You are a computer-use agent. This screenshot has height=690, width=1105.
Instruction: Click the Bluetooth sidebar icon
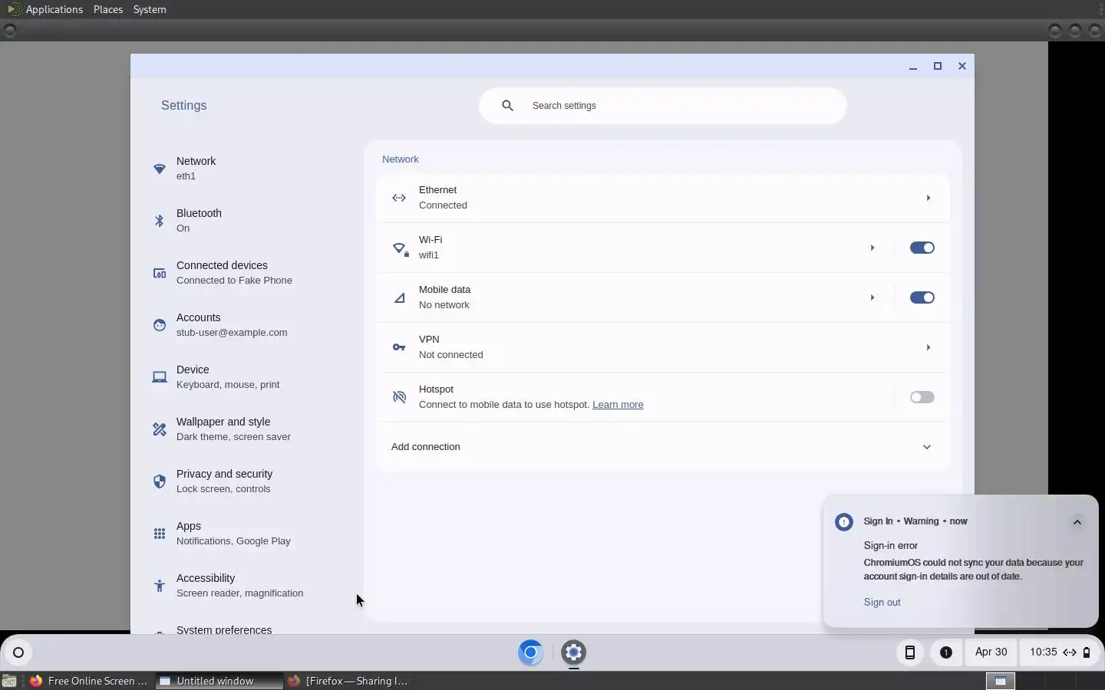click(160, 221)
